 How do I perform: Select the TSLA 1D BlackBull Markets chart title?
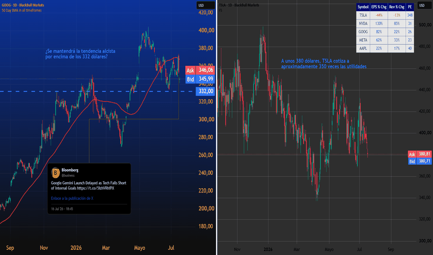239,5
